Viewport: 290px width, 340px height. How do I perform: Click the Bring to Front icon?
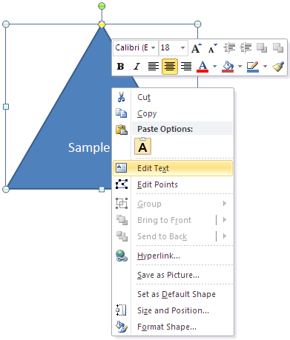pyautogui.click(x=122, y=220)
